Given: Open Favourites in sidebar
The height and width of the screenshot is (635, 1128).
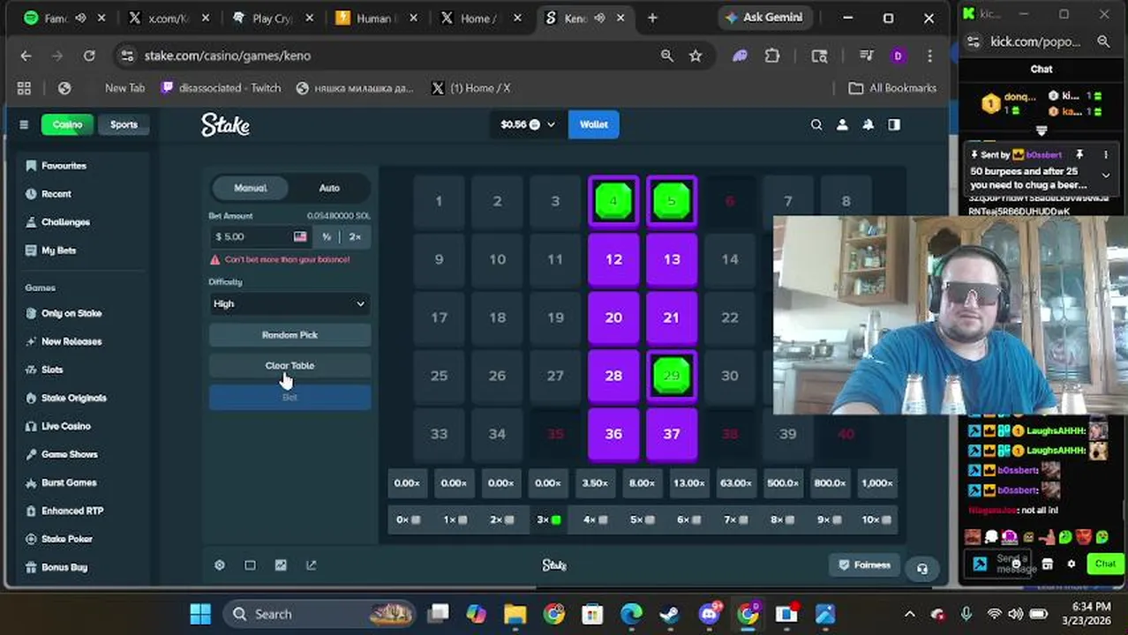Looking at the screenshot, I should pos(64,166).
